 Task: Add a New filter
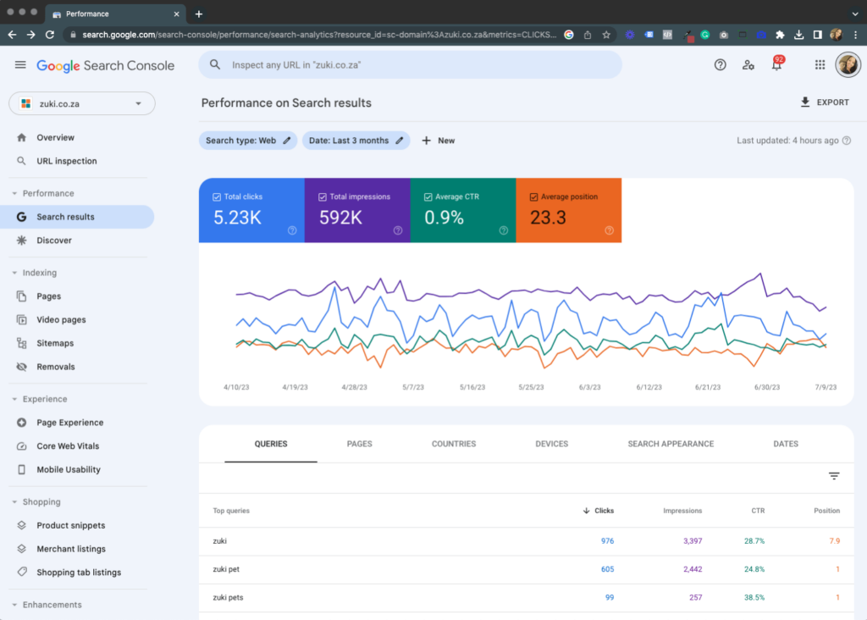[x=438, y=141]
